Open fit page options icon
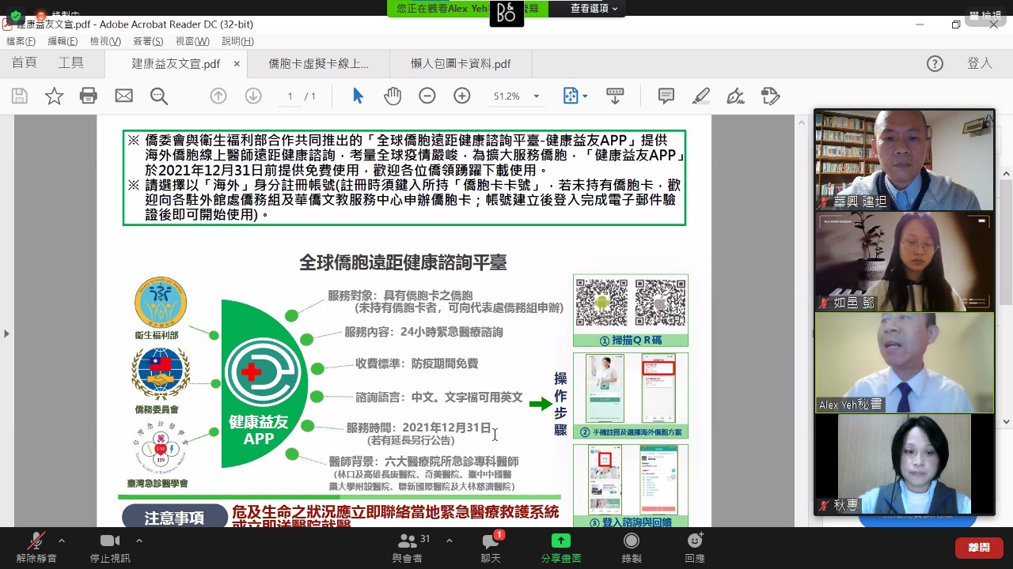 571,96
